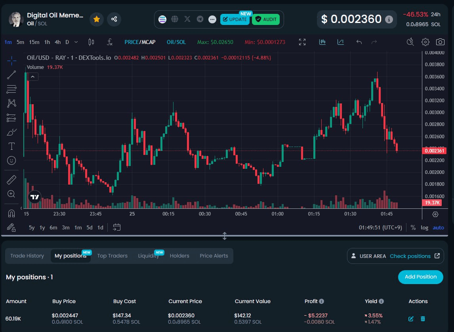The height and width of the screenshot is (332, 454).
Task: Click the Add Position button
Action: pos(420,277)
